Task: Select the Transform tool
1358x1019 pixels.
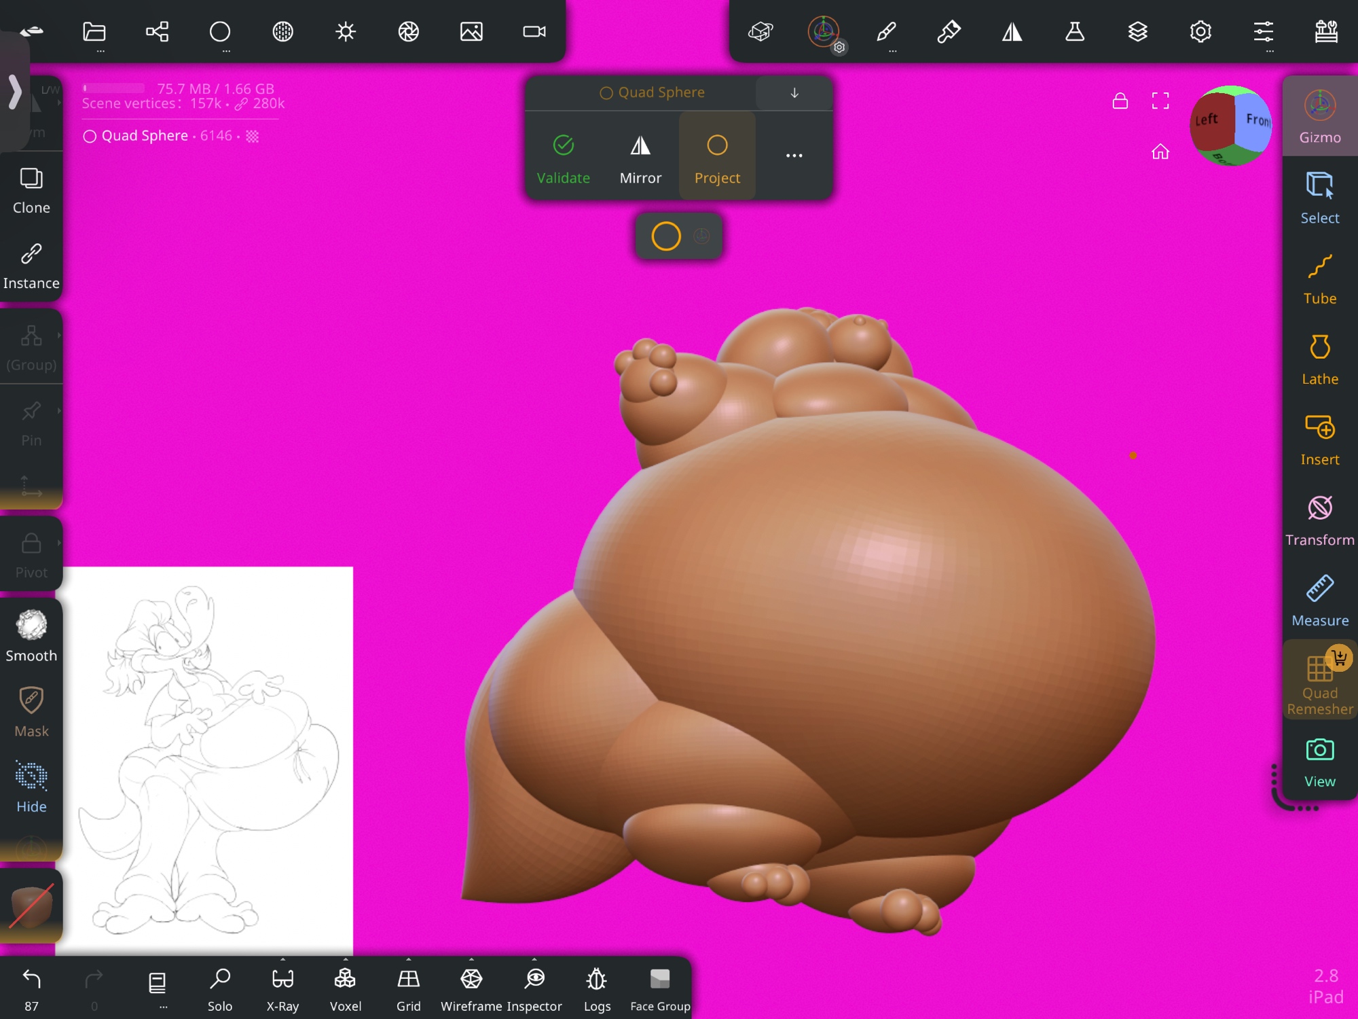Action: pos(1319,520)
